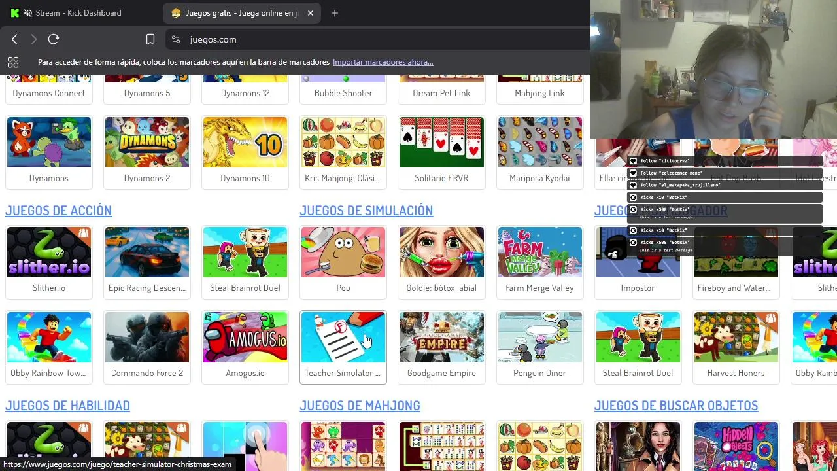Click the Dream Pet Link game label
The image size is (837, 471).
coord(441,93)
